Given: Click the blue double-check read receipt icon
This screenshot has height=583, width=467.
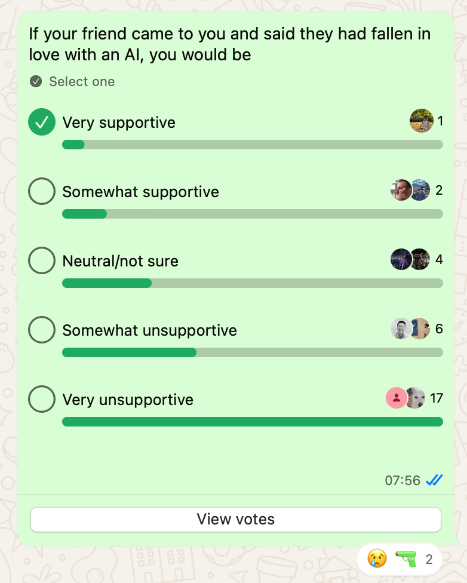Looking at the screenshot, I should (434, 480).
